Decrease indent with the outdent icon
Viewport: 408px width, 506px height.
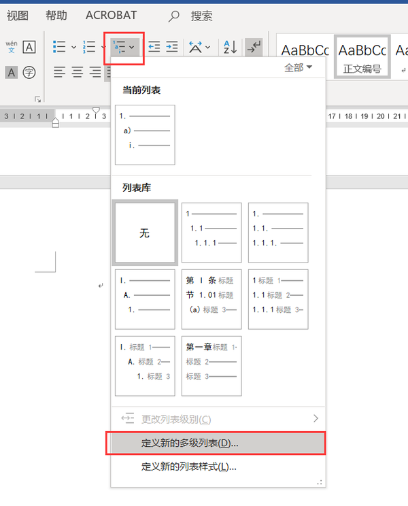click(154, 47)
